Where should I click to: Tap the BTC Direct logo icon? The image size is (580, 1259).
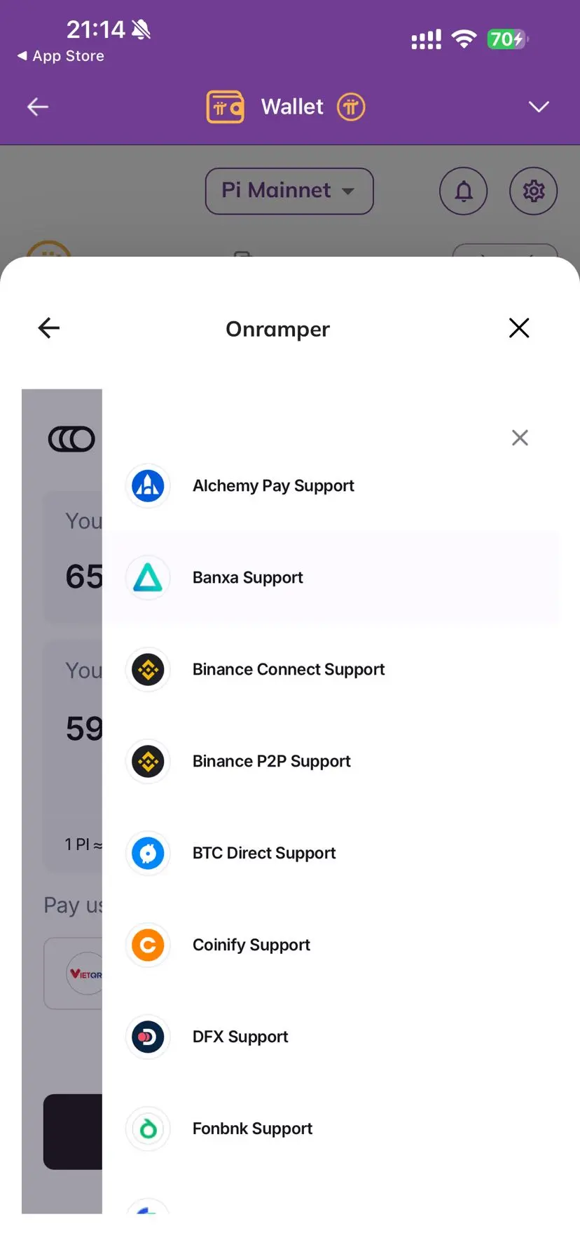[x=148, y=853]
